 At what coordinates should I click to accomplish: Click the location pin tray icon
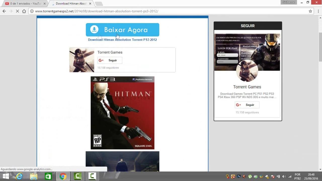tap(227, 176)
